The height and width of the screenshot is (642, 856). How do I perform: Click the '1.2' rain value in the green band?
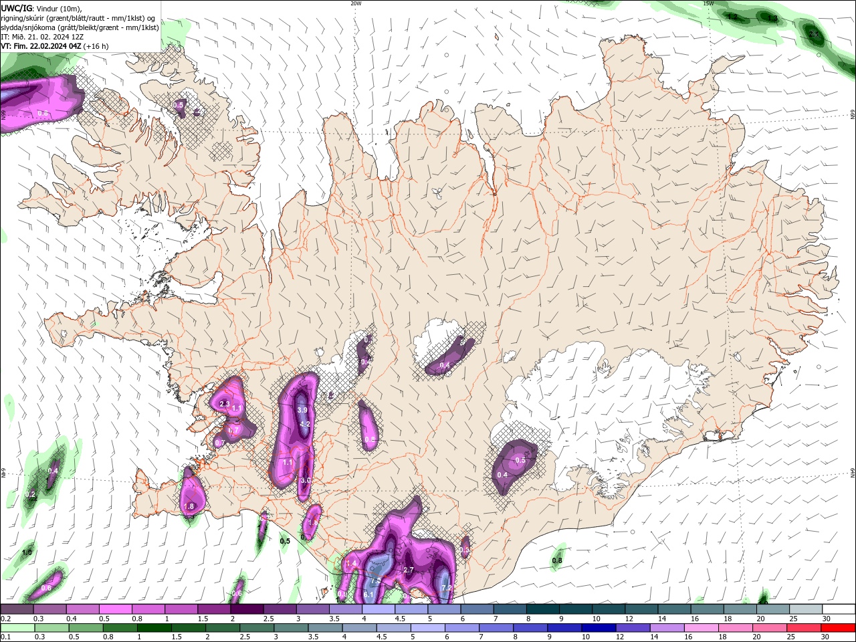tap(733, 17)
